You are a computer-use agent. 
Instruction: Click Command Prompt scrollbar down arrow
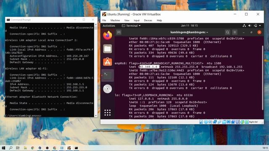pos(96,116)
